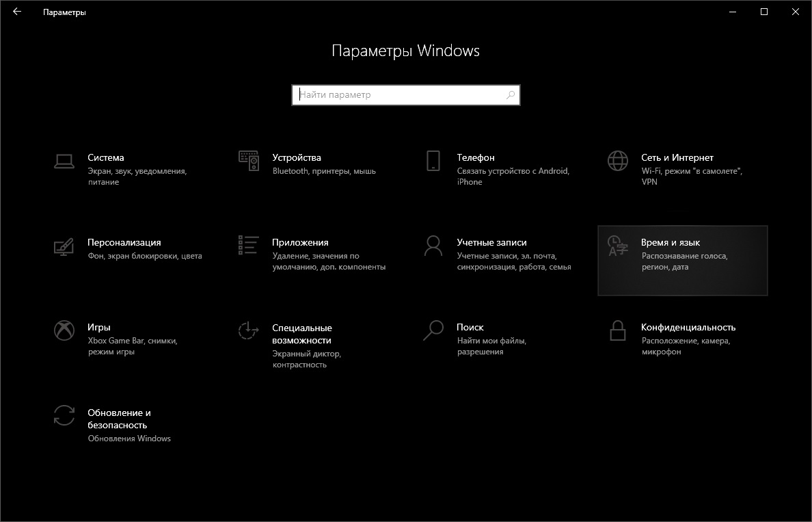Click text 'Экран, звук, уведомления, питание'
This screenshot has width=812, height=522.
(x=137, y=177)
